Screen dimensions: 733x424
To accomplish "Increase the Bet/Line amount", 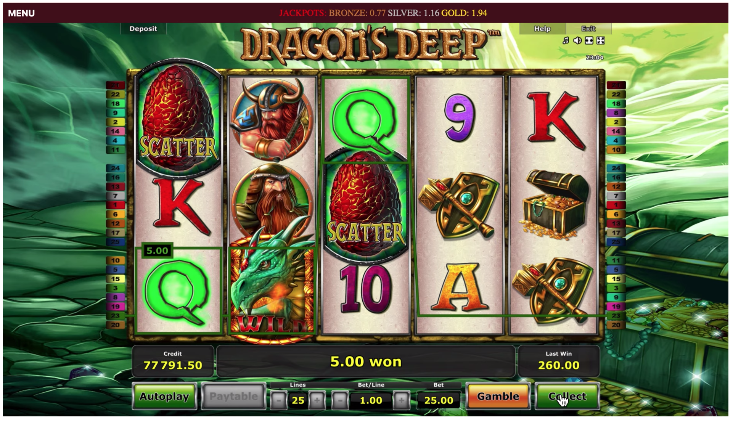I will click(401, 400).
